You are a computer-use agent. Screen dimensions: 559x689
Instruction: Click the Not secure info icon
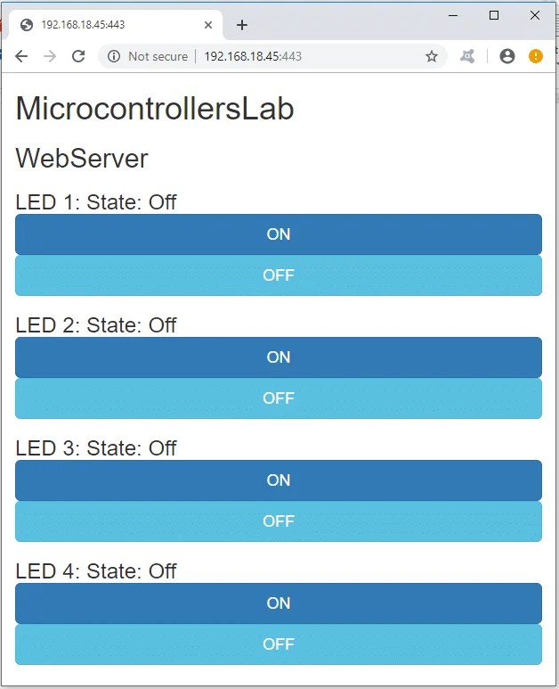pyautogui.click(x=114, y=56)
